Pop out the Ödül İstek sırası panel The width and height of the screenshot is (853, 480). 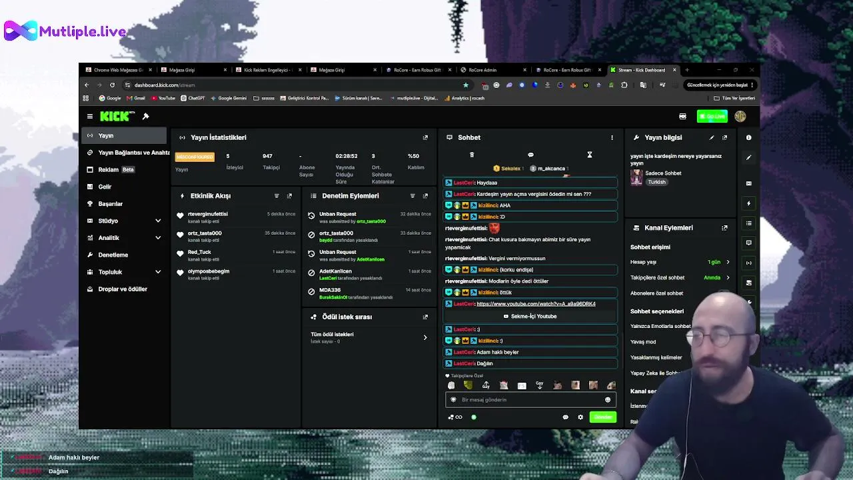(425, 317)
